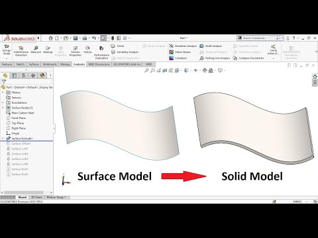Open DisplayManager tab with colored sphere
318x238 pixels.
click(x=42, y=75)
